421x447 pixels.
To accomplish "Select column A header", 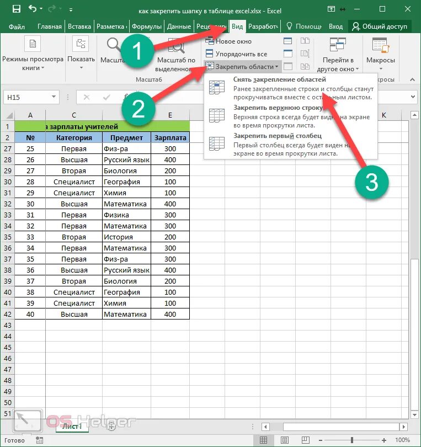I will pos(30,115).
